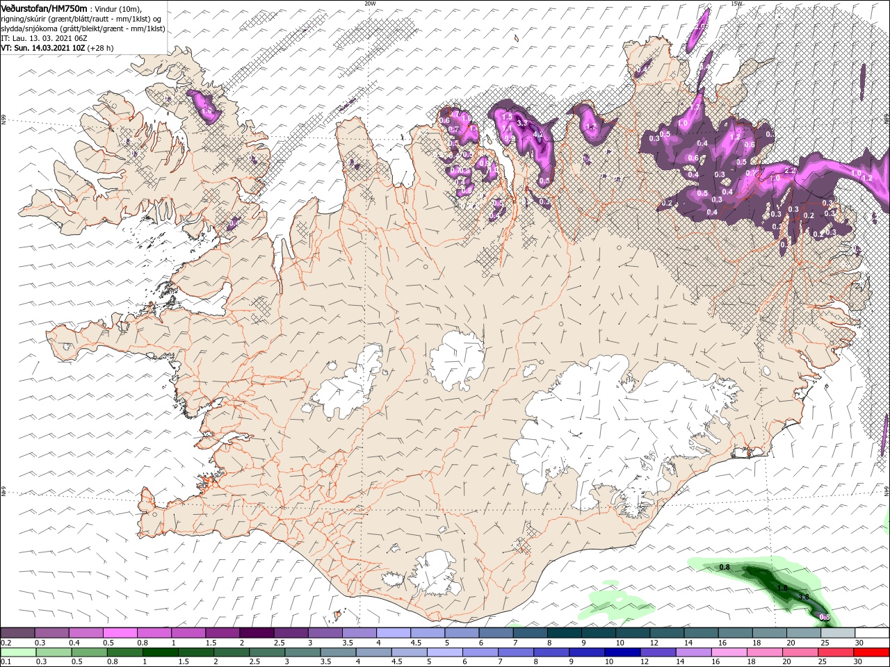Click the 3.8 value in the green rain area
This screenshot has height=667, width=890.
coord(804,598)
